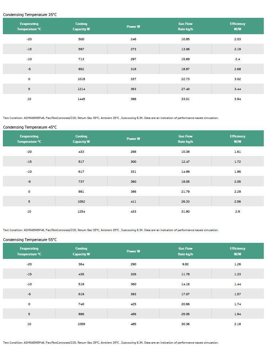Click the Condensing Temperature 45°C heading
267x360 pixels.
coord(30,127)
